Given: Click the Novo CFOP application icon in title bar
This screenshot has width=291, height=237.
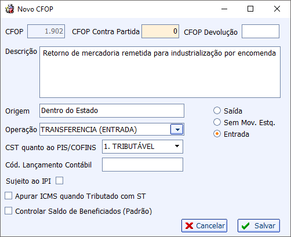Looking at the screenshot, I should click(x=10, y=9).
